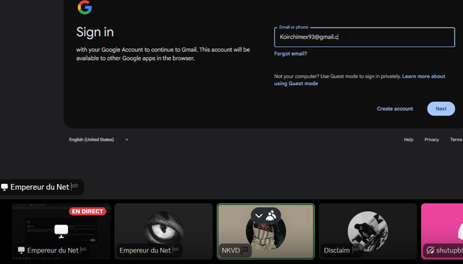This screenshot has height=264, width=463.
Task: Click the muted headphones icon beside shutupbi
Action: point(430,250)
